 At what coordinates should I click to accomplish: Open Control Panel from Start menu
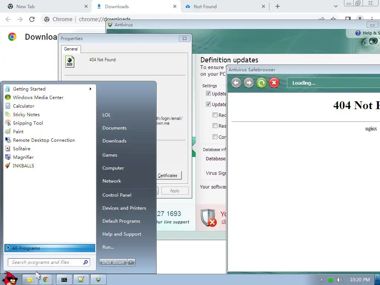point(117,195)
